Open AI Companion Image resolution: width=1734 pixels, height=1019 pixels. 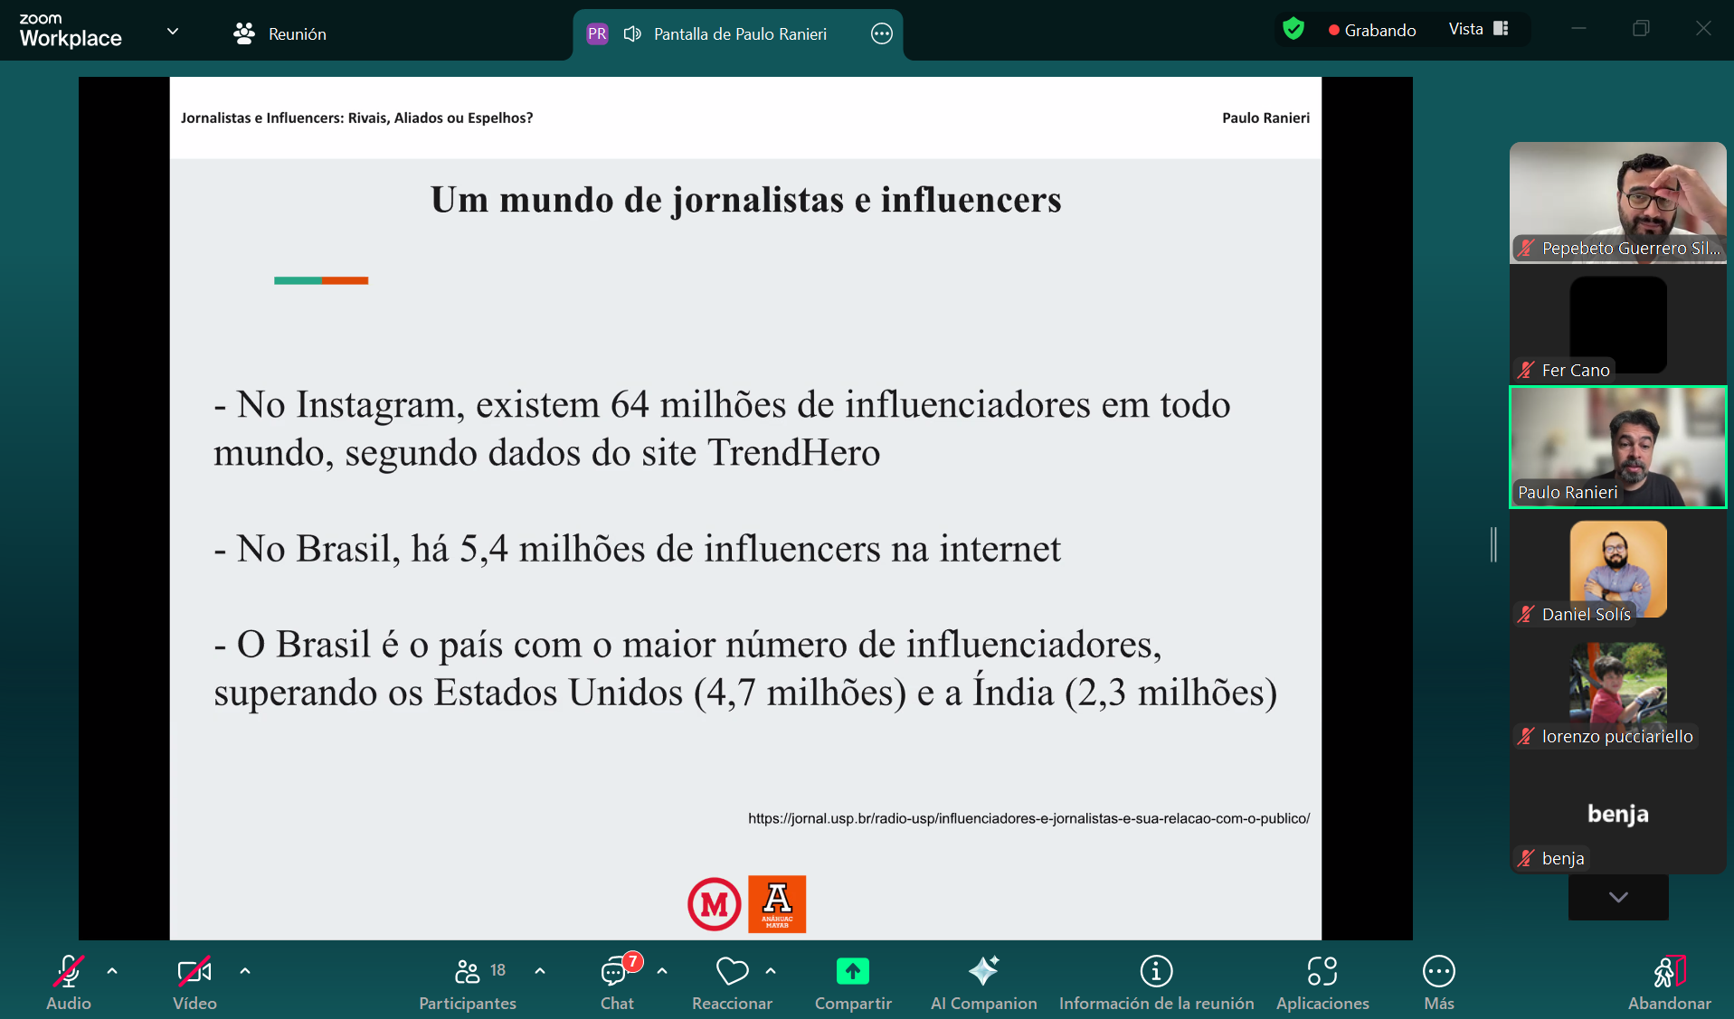983,982
